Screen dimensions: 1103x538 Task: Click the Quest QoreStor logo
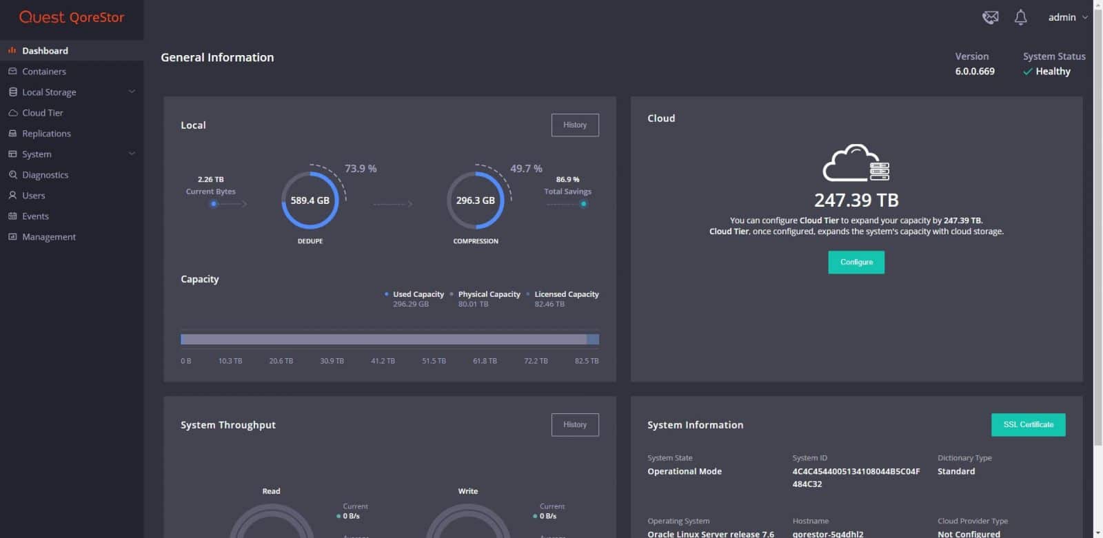pyautogui.click(x=72, y=17)
